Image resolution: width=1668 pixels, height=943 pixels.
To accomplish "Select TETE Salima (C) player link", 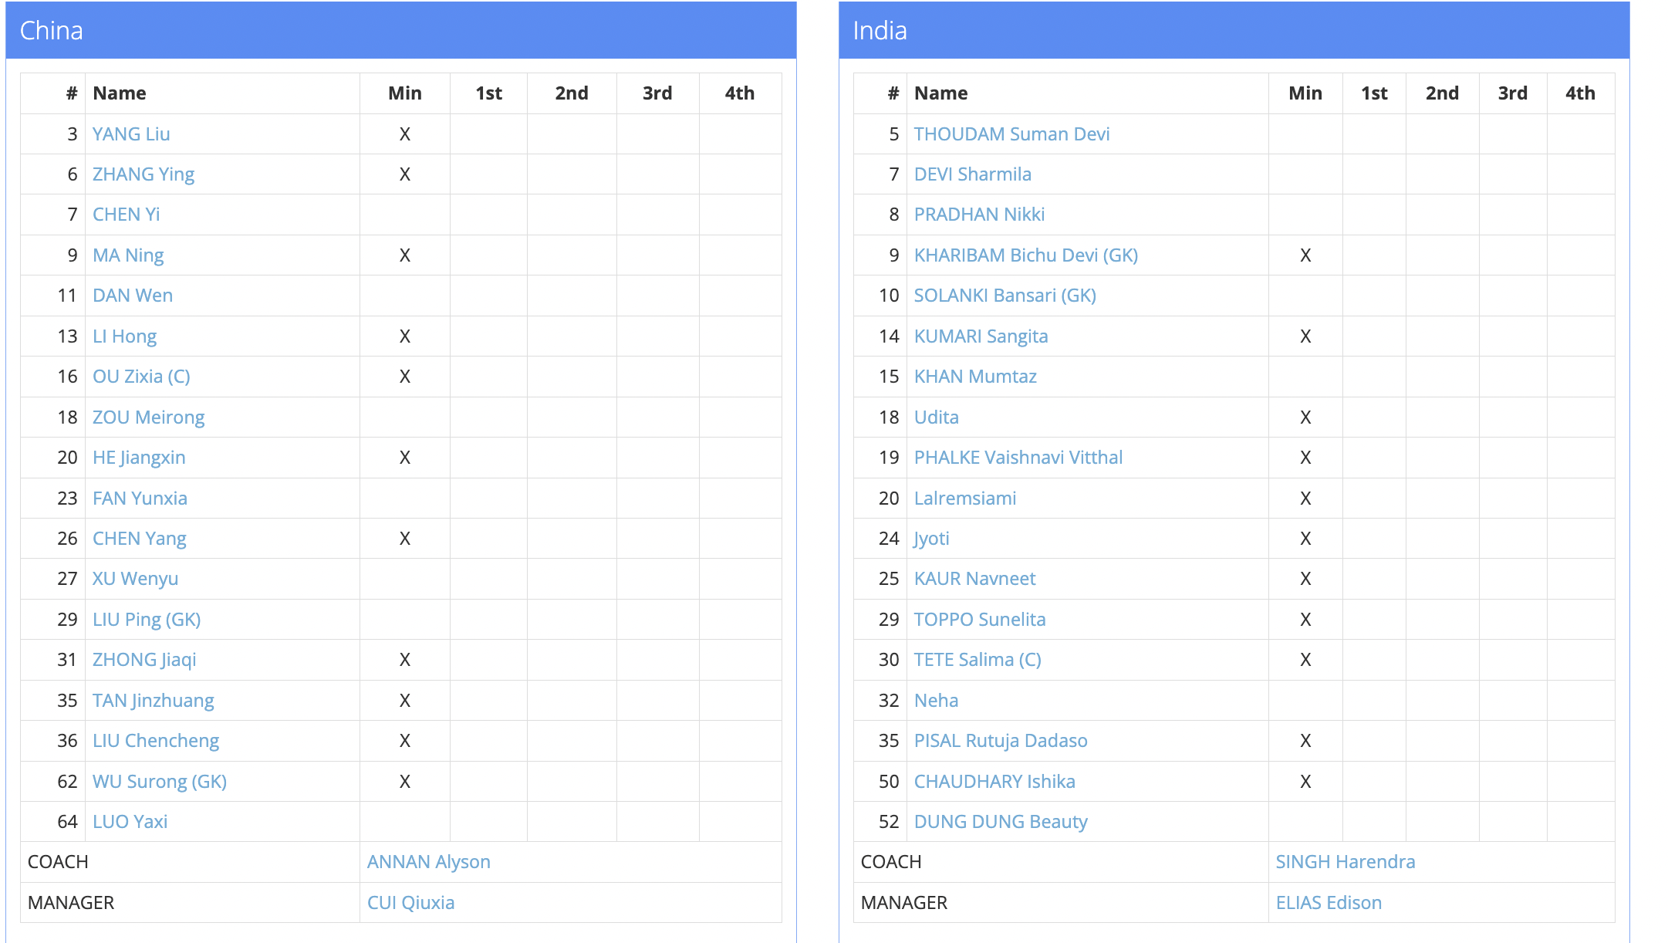I will tap(978, 660).
